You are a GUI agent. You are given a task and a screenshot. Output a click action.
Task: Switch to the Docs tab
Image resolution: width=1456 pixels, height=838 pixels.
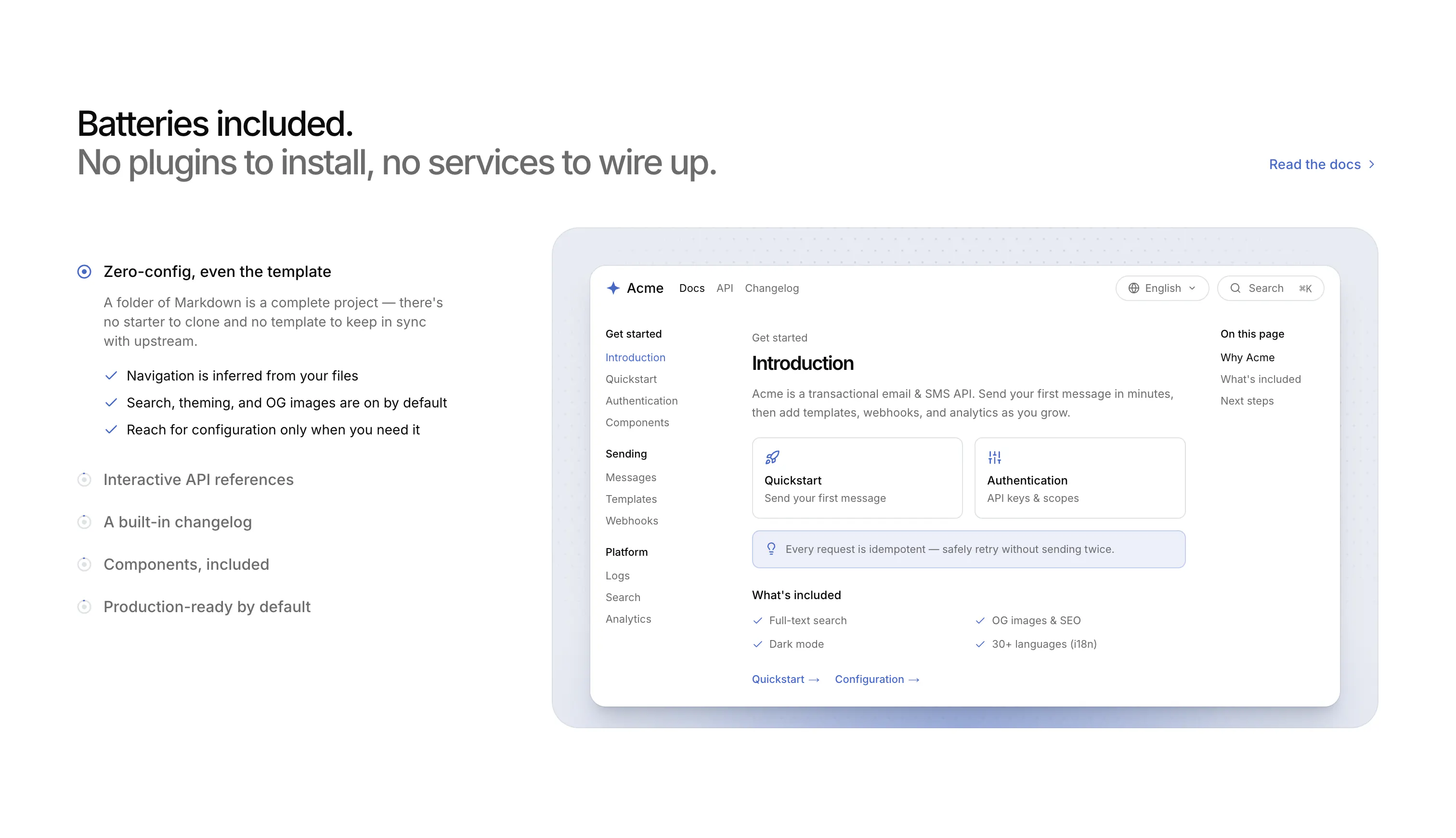(x=691, y=288)
